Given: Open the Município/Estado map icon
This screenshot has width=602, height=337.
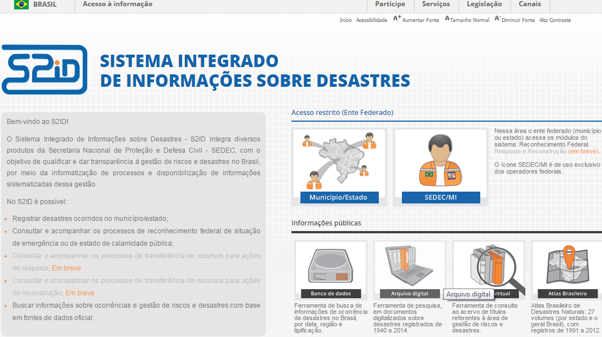Looking at the screenshot, I should coord(338,161).
